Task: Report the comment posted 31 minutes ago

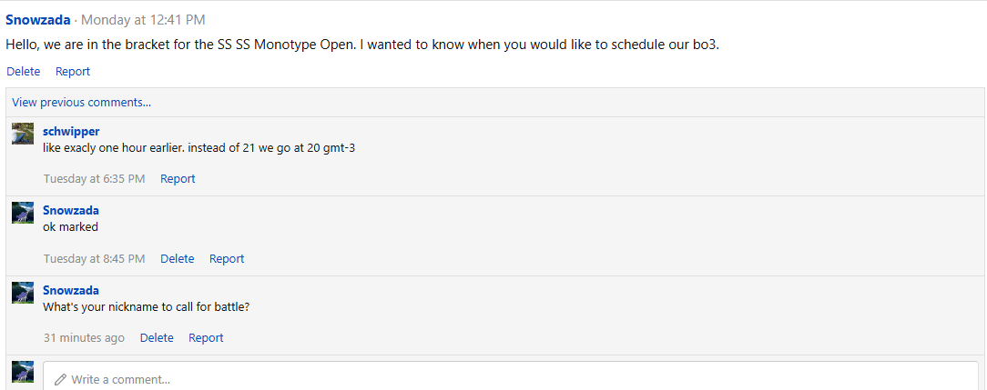Action: 206,338
